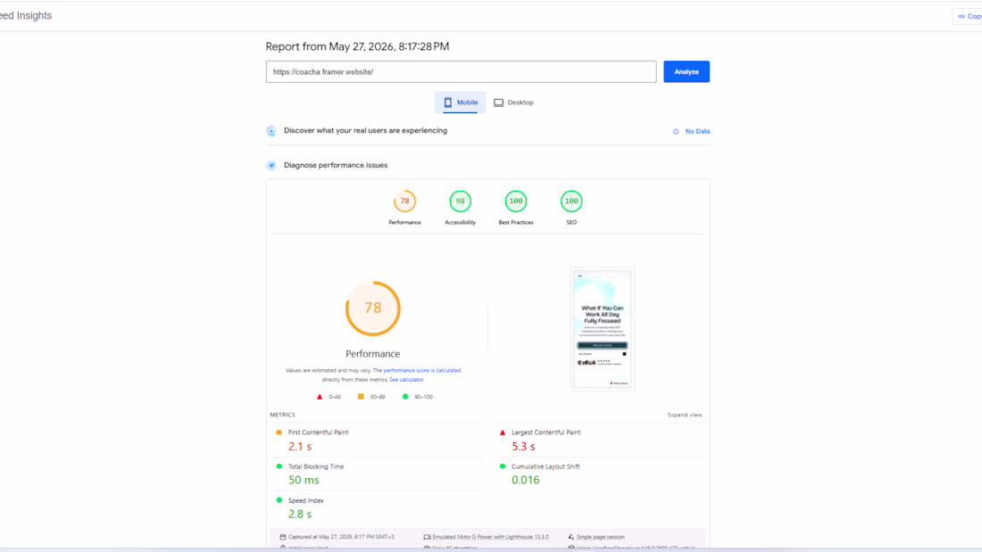Click the large 78 performance gauge

(372, 308)
